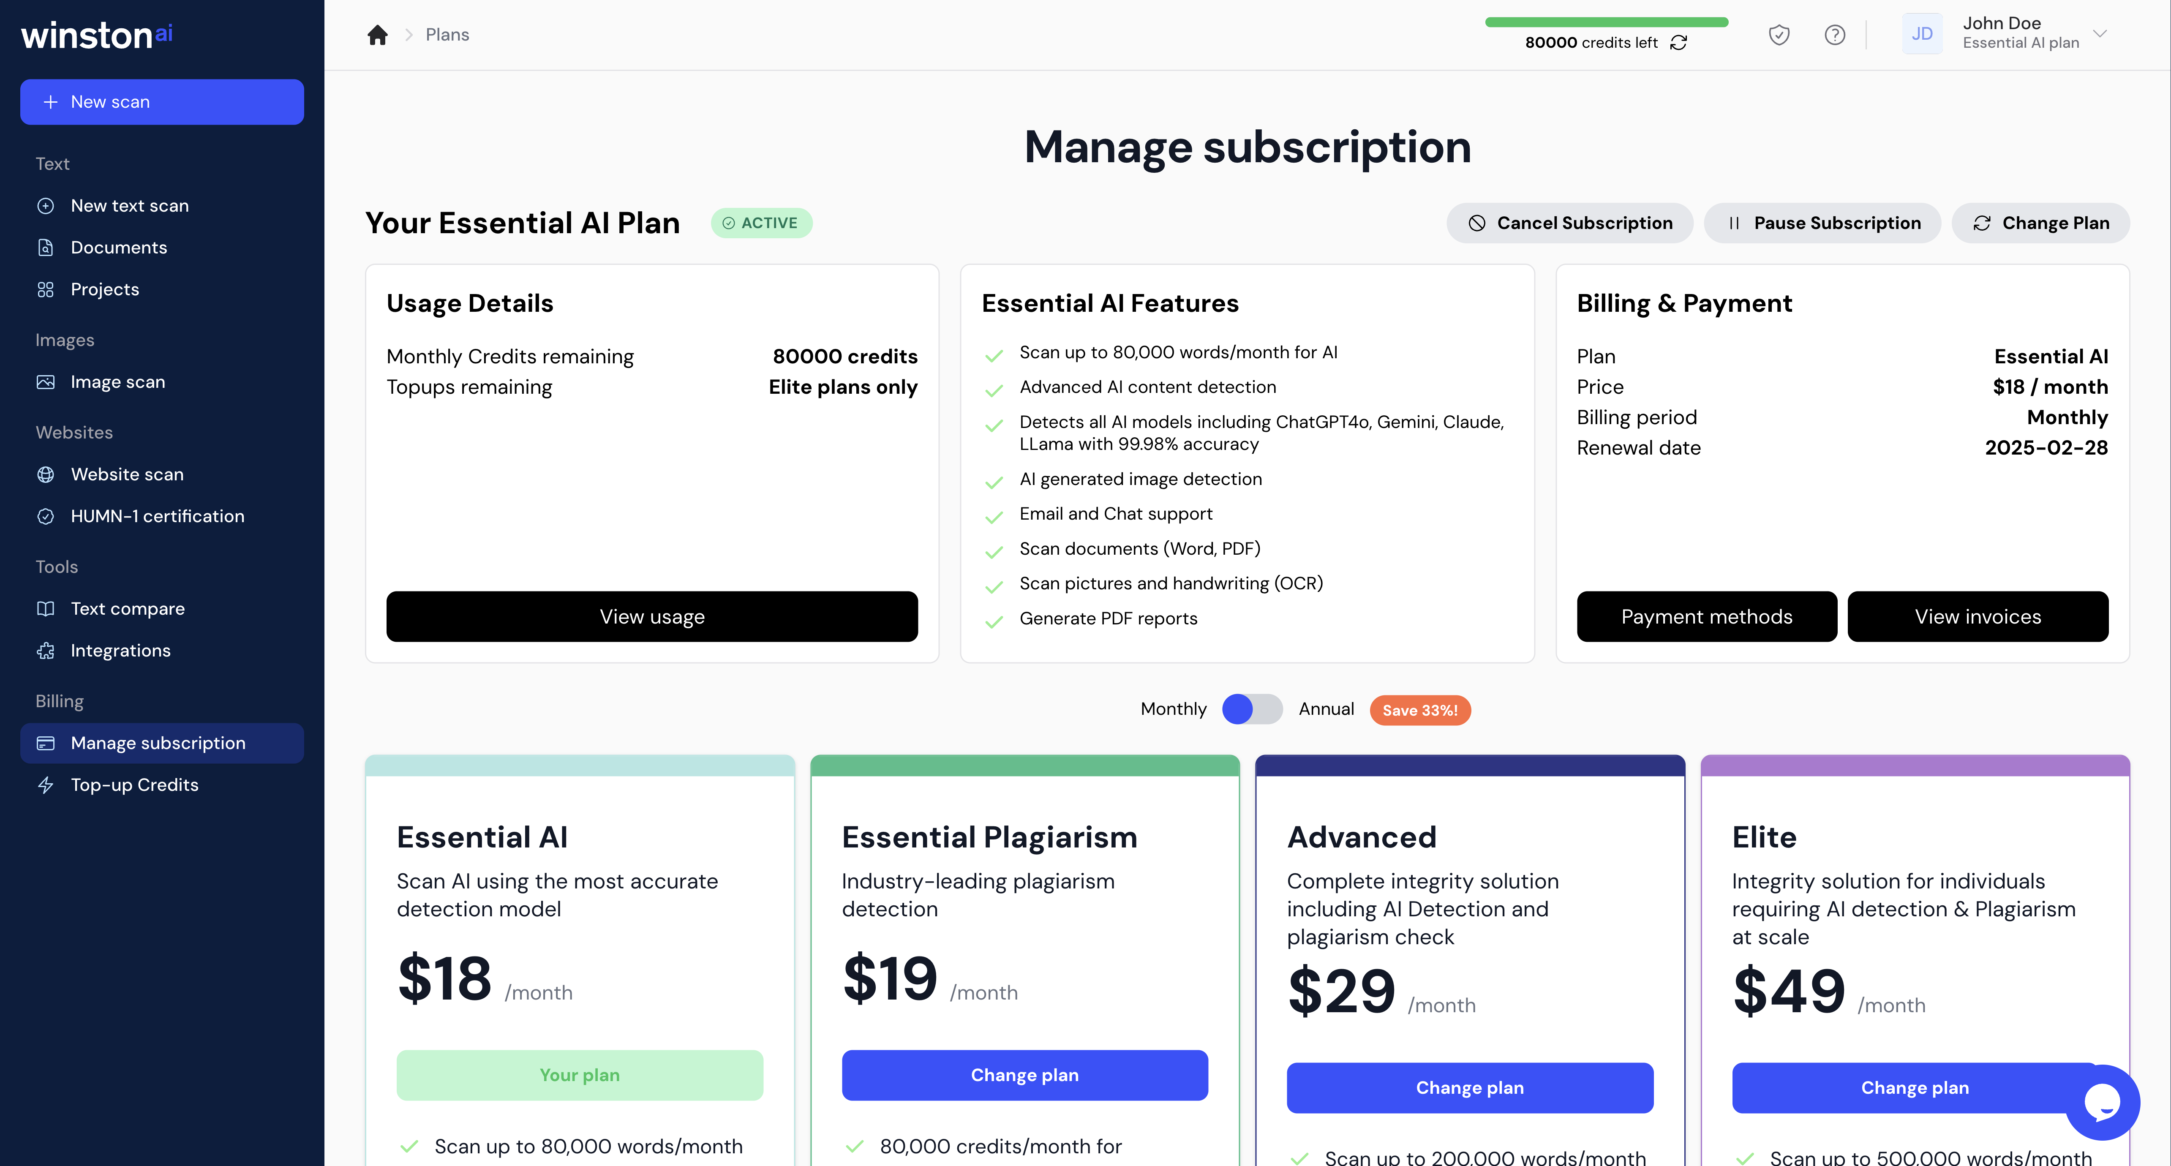
Task: Toggle Monthly/Annual billing switch
Action: (1253, 709)
